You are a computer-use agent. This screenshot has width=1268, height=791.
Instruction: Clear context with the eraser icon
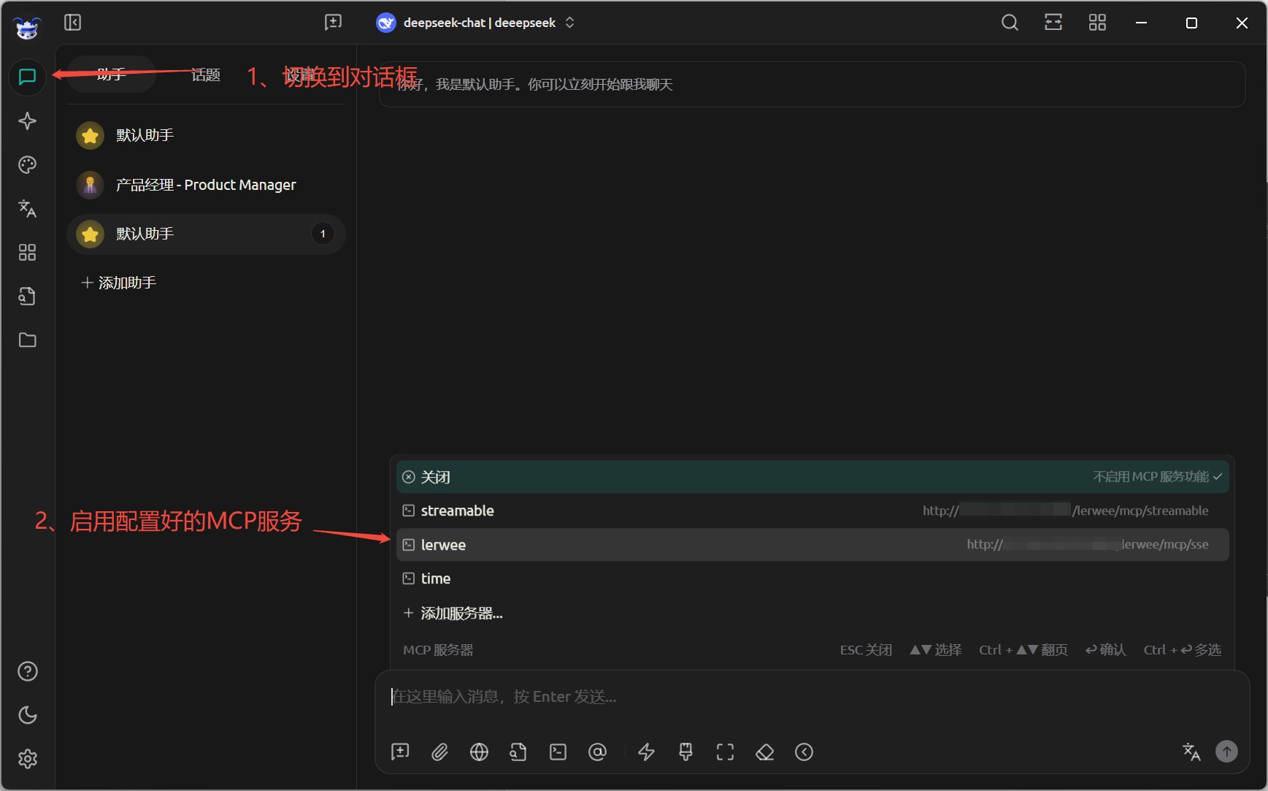[764, 752]
